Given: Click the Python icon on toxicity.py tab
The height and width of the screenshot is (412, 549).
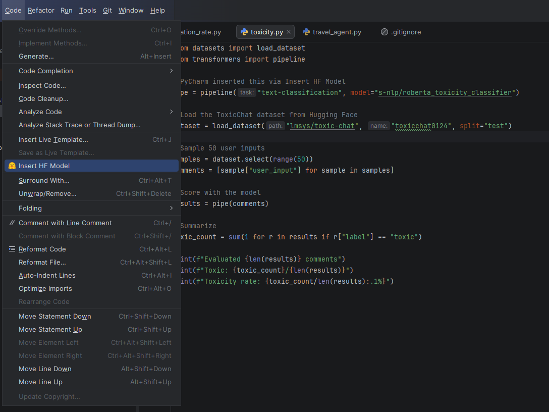Looking at the screenshot, I should 244,32.
